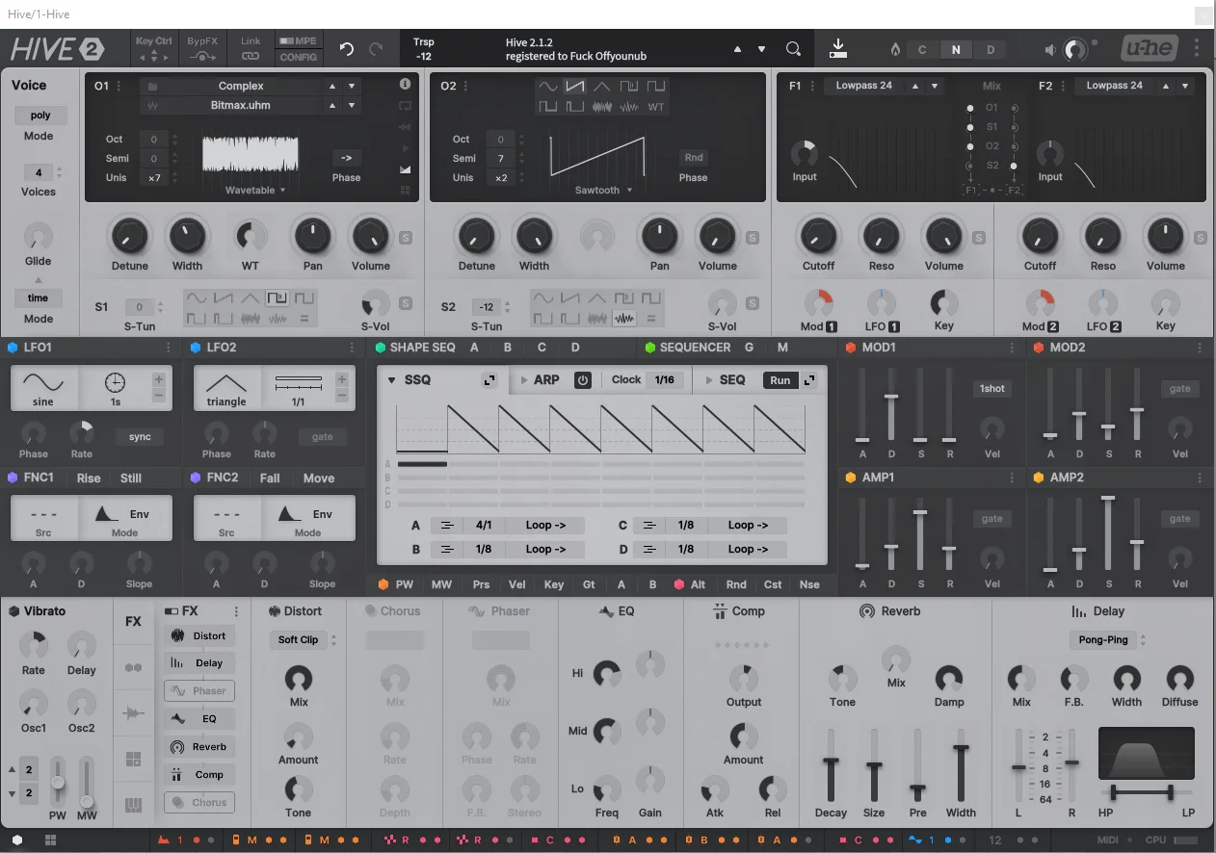Viewport: 1216px width, 853px height.
Task: Click the redo arrow icon
Action: pos(376,49)
